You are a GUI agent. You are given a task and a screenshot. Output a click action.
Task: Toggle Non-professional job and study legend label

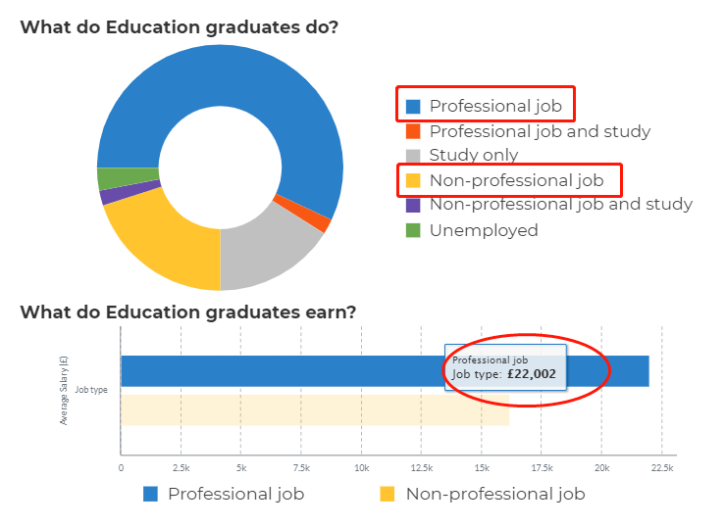point(561,205)
